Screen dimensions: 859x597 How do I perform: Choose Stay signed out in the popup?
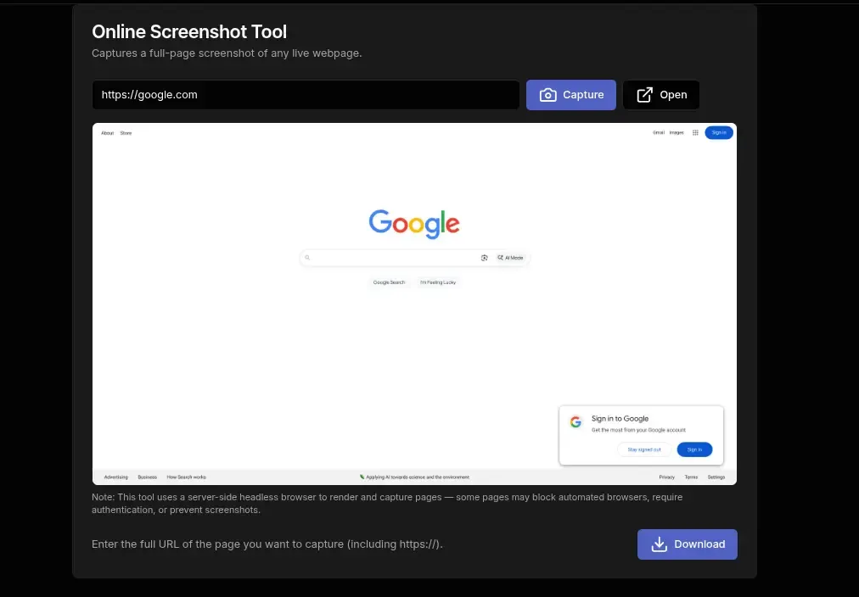tap(643, 449)
